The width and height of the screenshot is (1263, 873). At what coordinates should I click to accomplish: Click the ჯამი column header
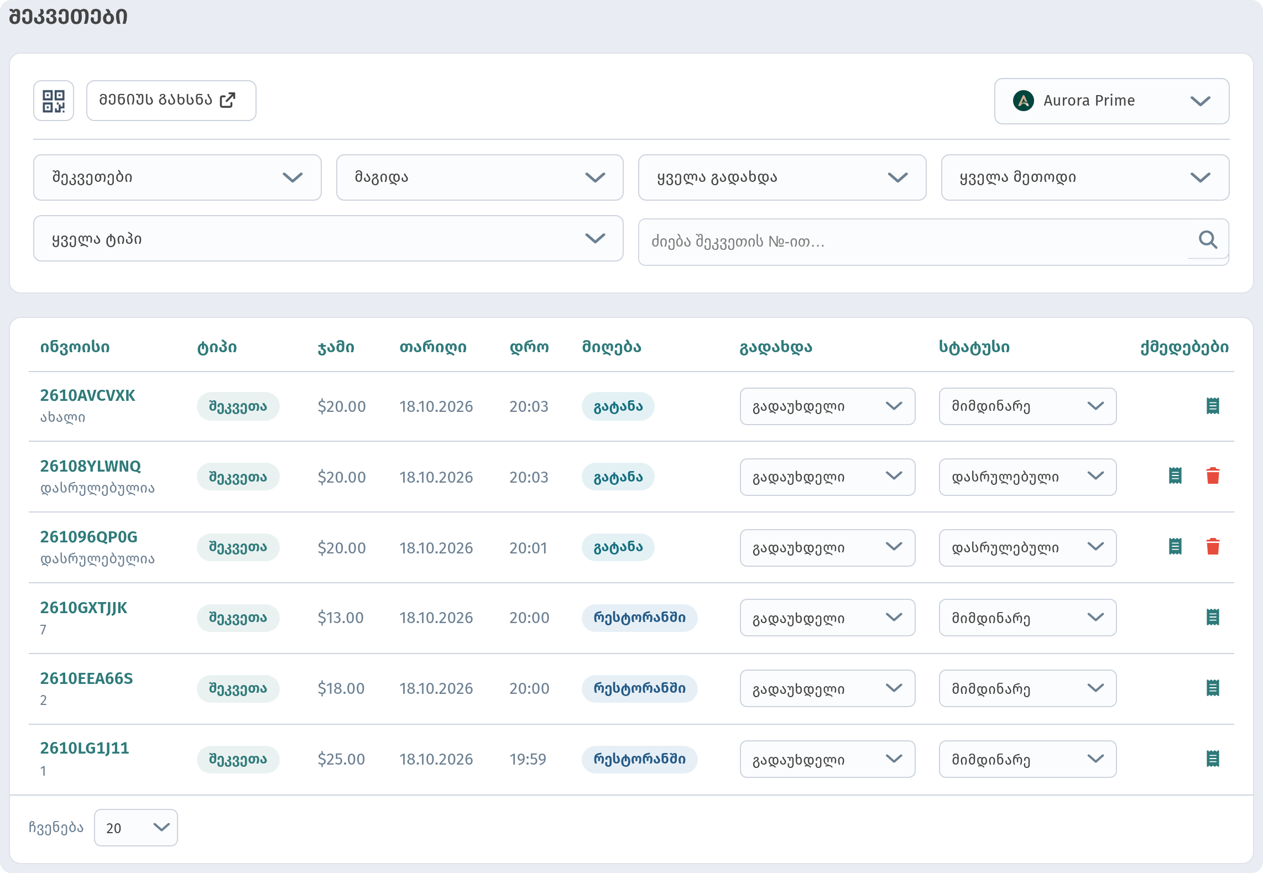[x=336, y=347]
